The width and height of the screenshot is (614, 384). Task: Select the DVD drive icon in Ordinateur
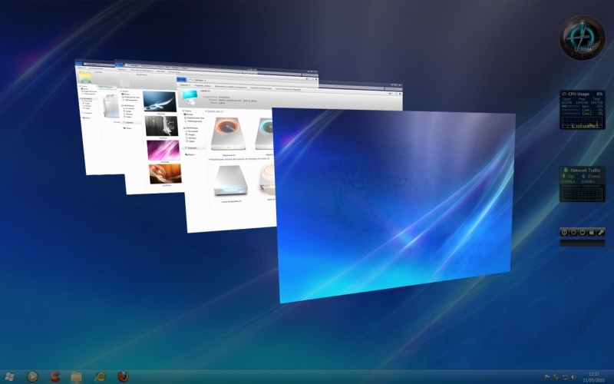point(231,180)
